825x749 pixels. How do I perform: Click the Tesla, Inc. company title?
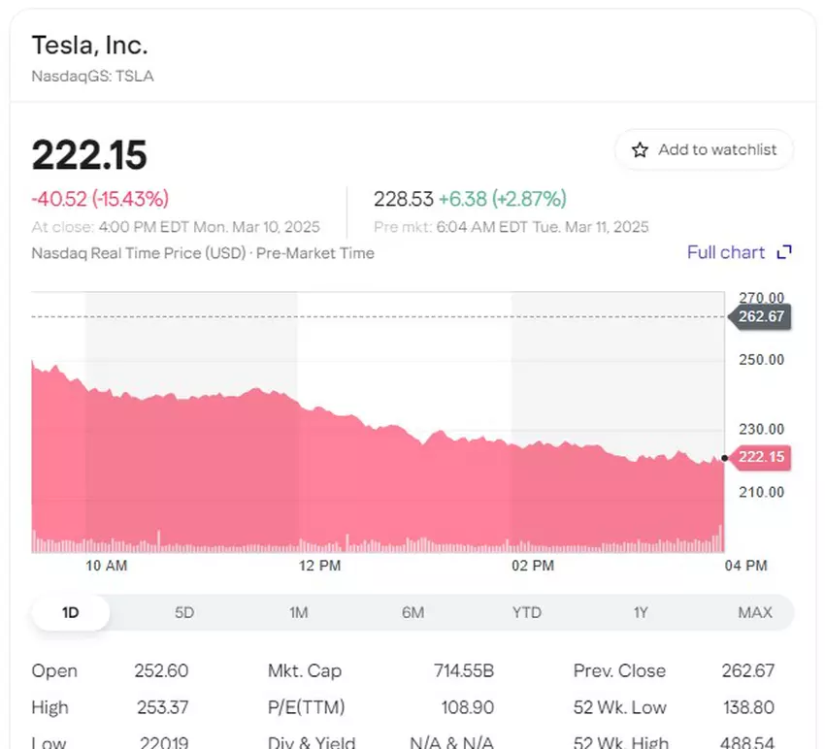pos(89,45)
